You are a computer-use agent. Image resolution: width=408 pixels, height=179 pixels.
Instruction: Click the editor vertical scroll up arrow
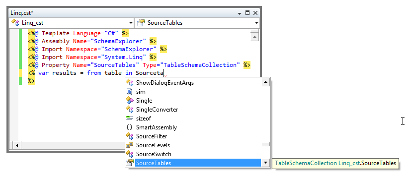254,37
